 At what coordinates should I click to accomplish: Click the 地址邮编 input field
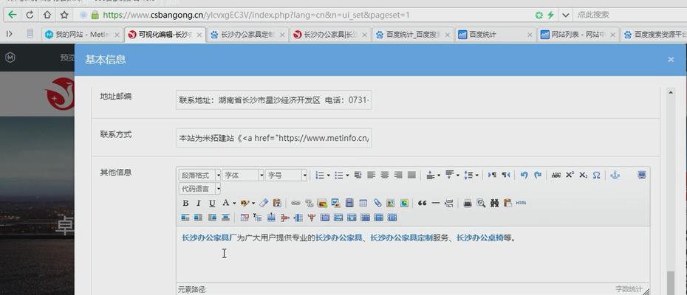click(x=274, y=100)
